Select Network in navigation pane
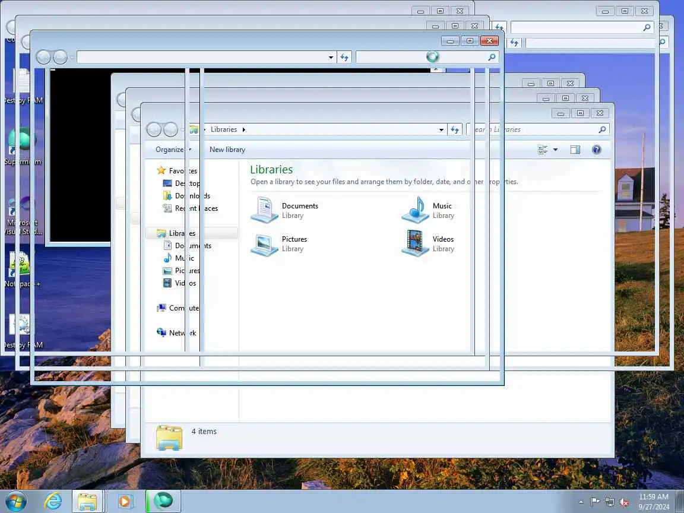 176,333
